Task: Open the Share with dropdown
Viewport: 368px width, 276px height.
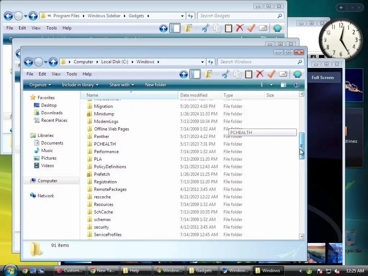Action: pyautogui.click(x=121, y=85)
